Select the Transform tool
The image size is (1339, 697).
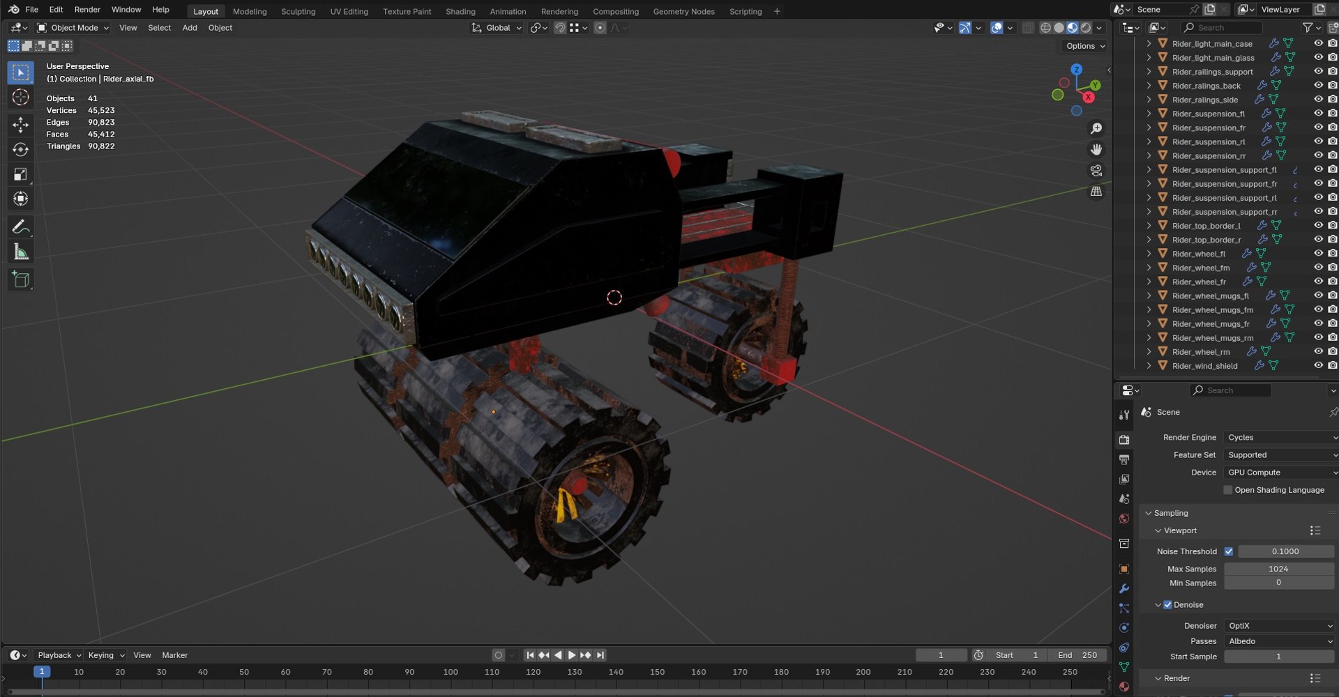tap(20, 199)
